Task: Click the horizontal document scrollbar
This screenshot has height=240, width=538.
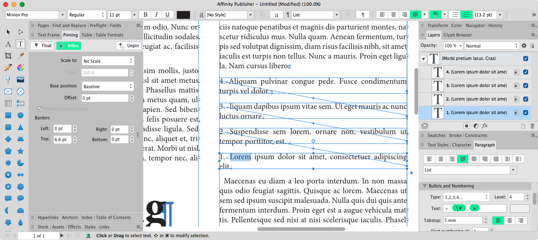Action: click(301, 229)
